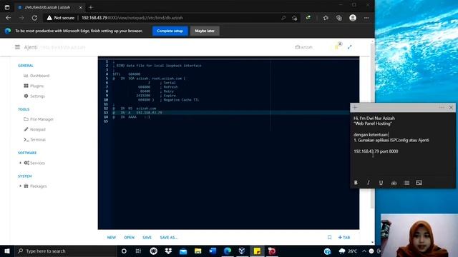This screenshot has height=257, width=458.
Task: Add page to favorites icon in address bar
Action: point(294,18)
